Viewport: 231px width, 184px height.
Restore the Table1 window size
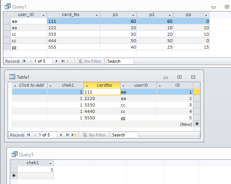[179, 77]
